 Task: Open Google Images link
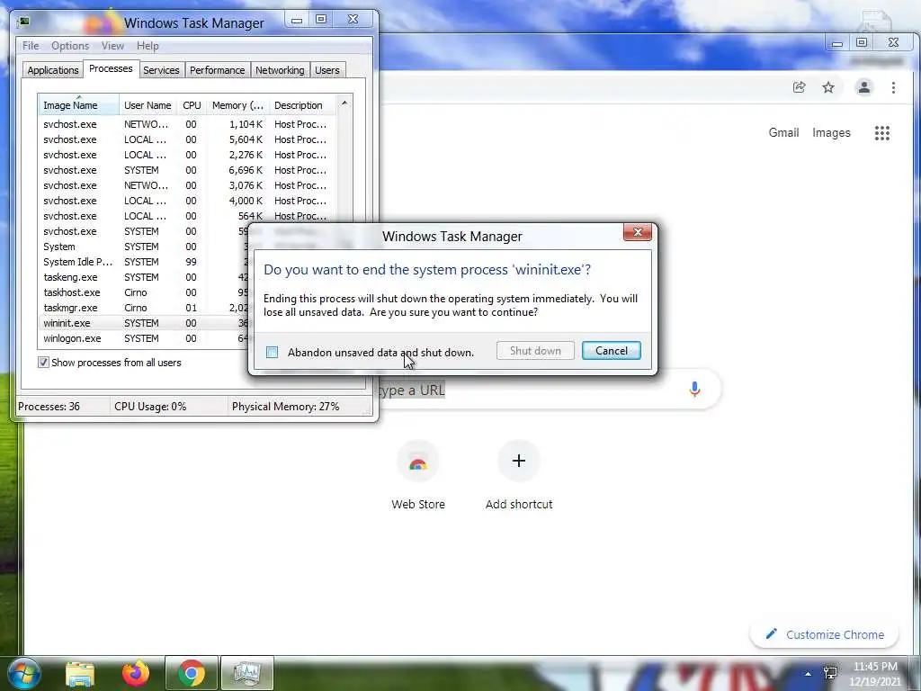[831, 133]
